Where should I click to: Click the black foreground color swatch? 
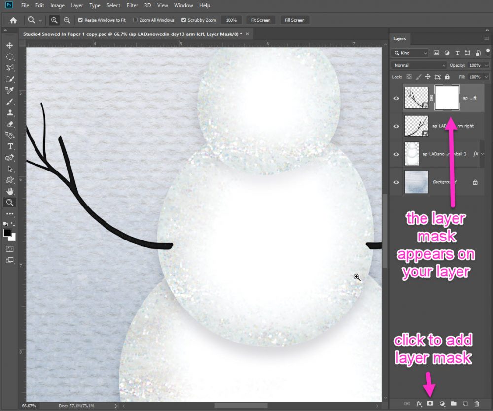pos(7,233)
